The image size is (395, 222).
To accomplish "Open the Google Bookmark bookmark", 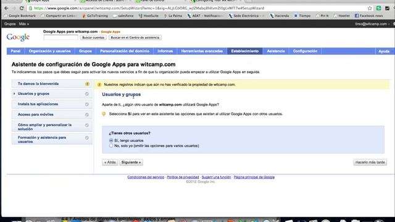I will (20, 16).
